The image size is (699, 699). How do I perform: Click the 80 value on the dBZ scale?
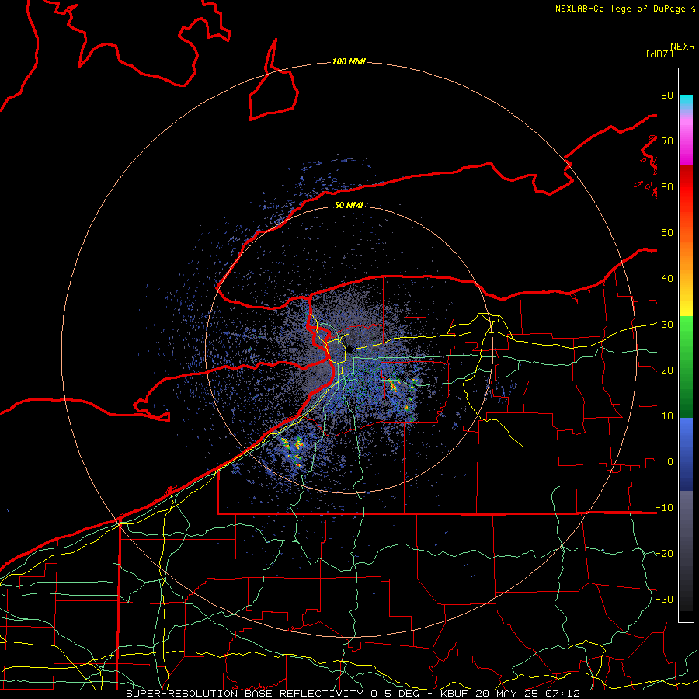pyautogui.click(x=667, y=95)
